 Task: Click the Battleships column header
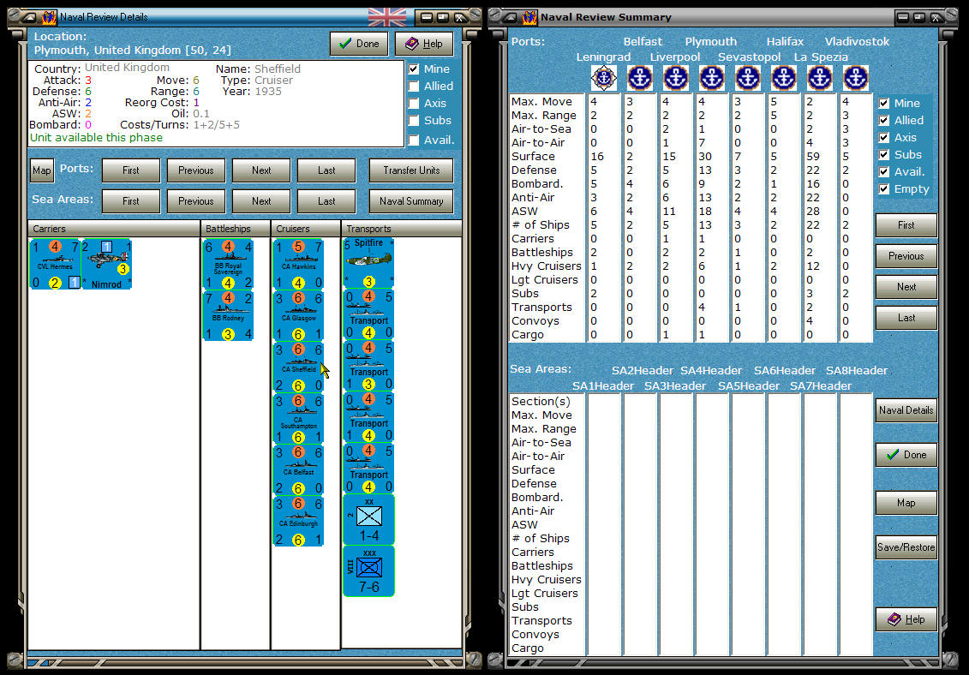(x=236, y=229)
